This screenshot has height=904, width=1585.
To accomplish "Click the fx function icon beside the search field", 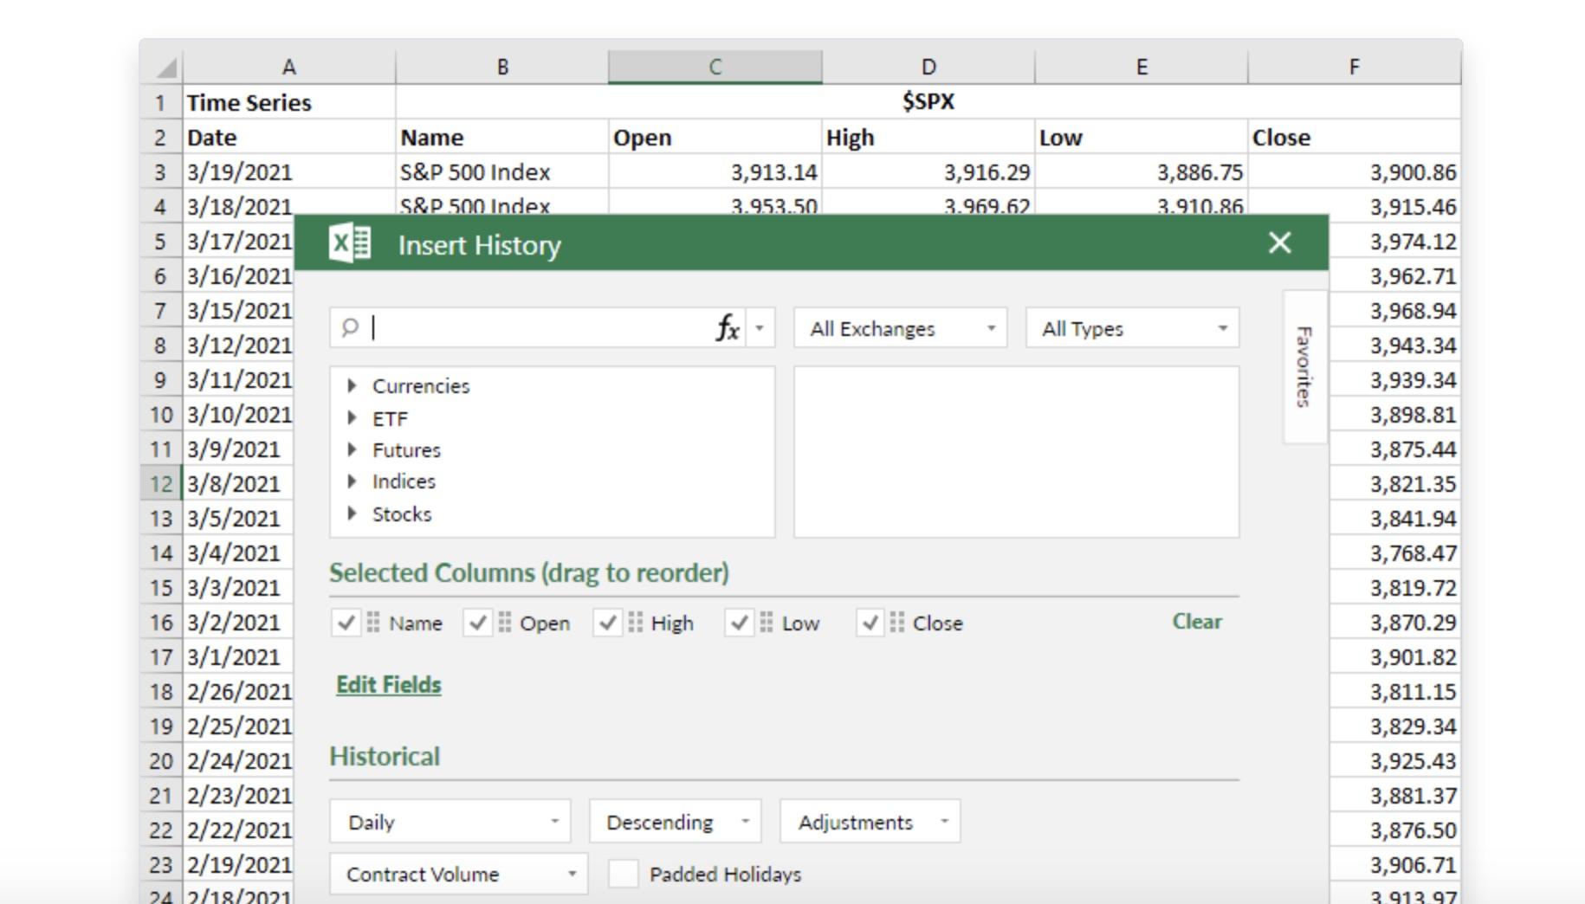I will [x=728, y=327].
